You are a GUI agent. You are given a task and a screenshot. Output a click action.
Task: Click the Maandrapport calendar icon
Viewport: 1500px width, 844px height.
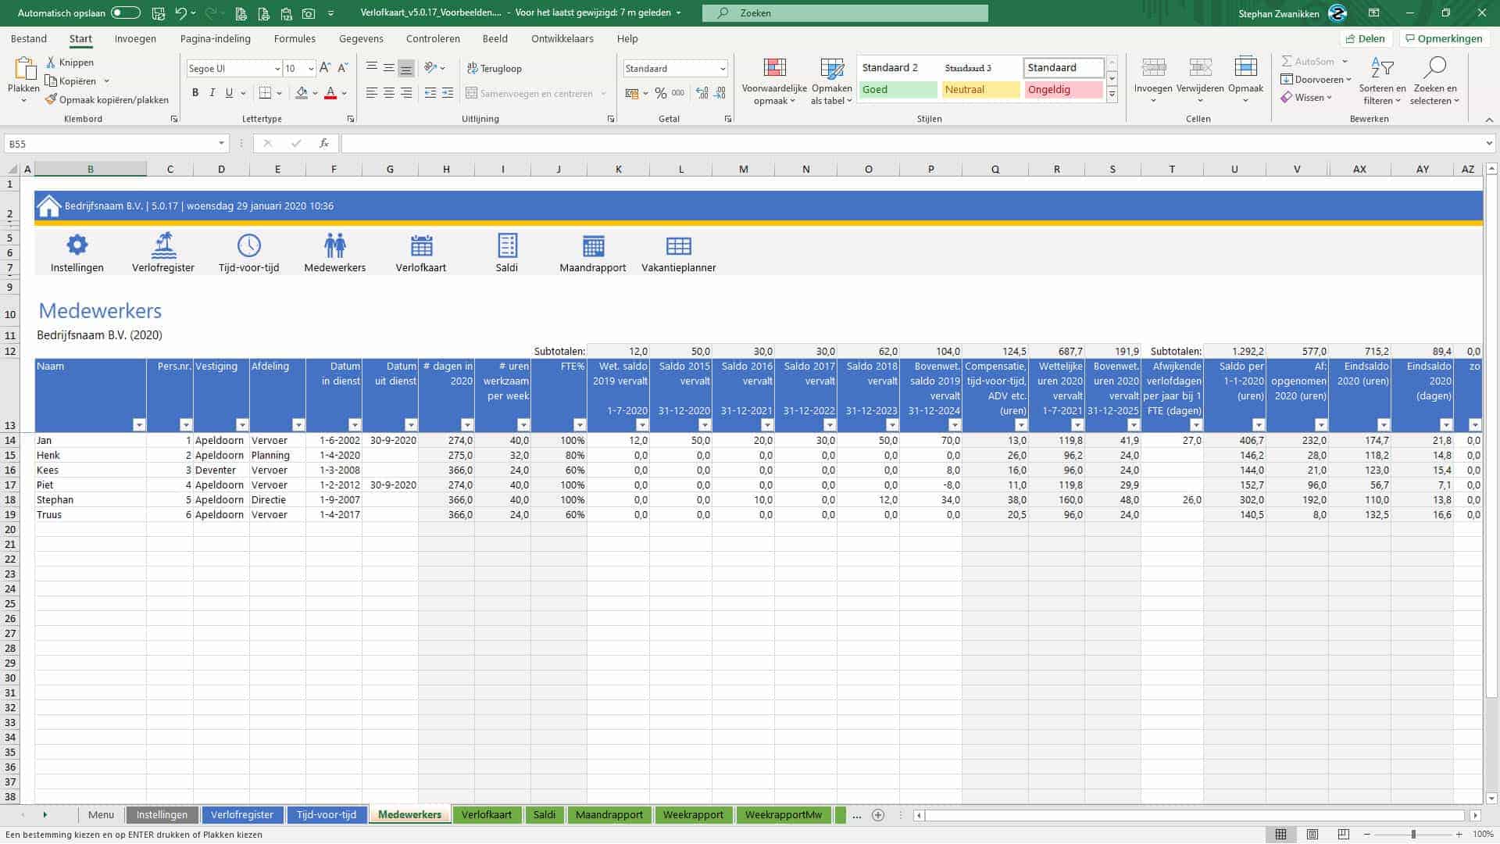tap(593, 246)
